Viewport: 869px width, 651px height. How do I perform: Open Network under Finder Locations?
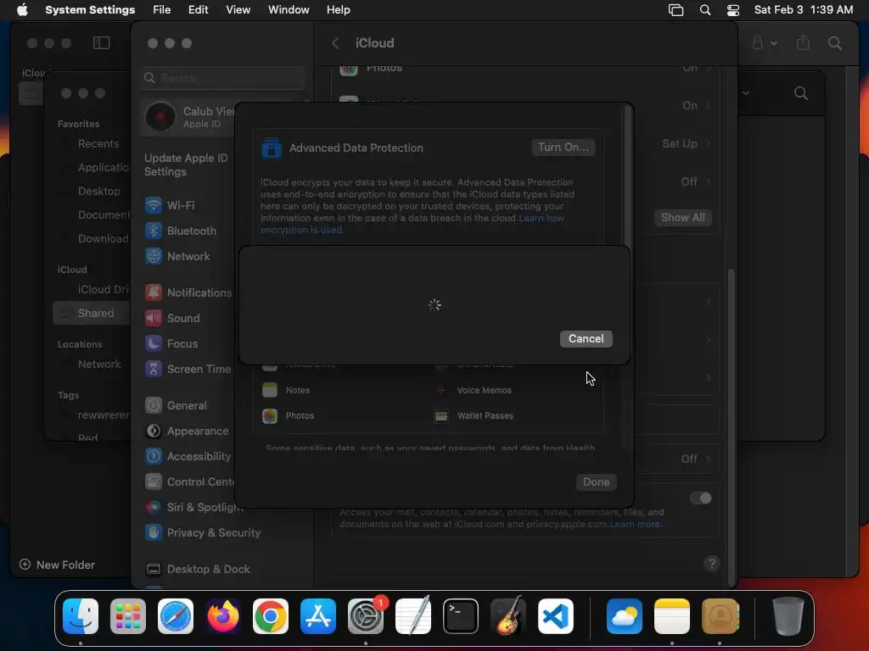[99, 364]
